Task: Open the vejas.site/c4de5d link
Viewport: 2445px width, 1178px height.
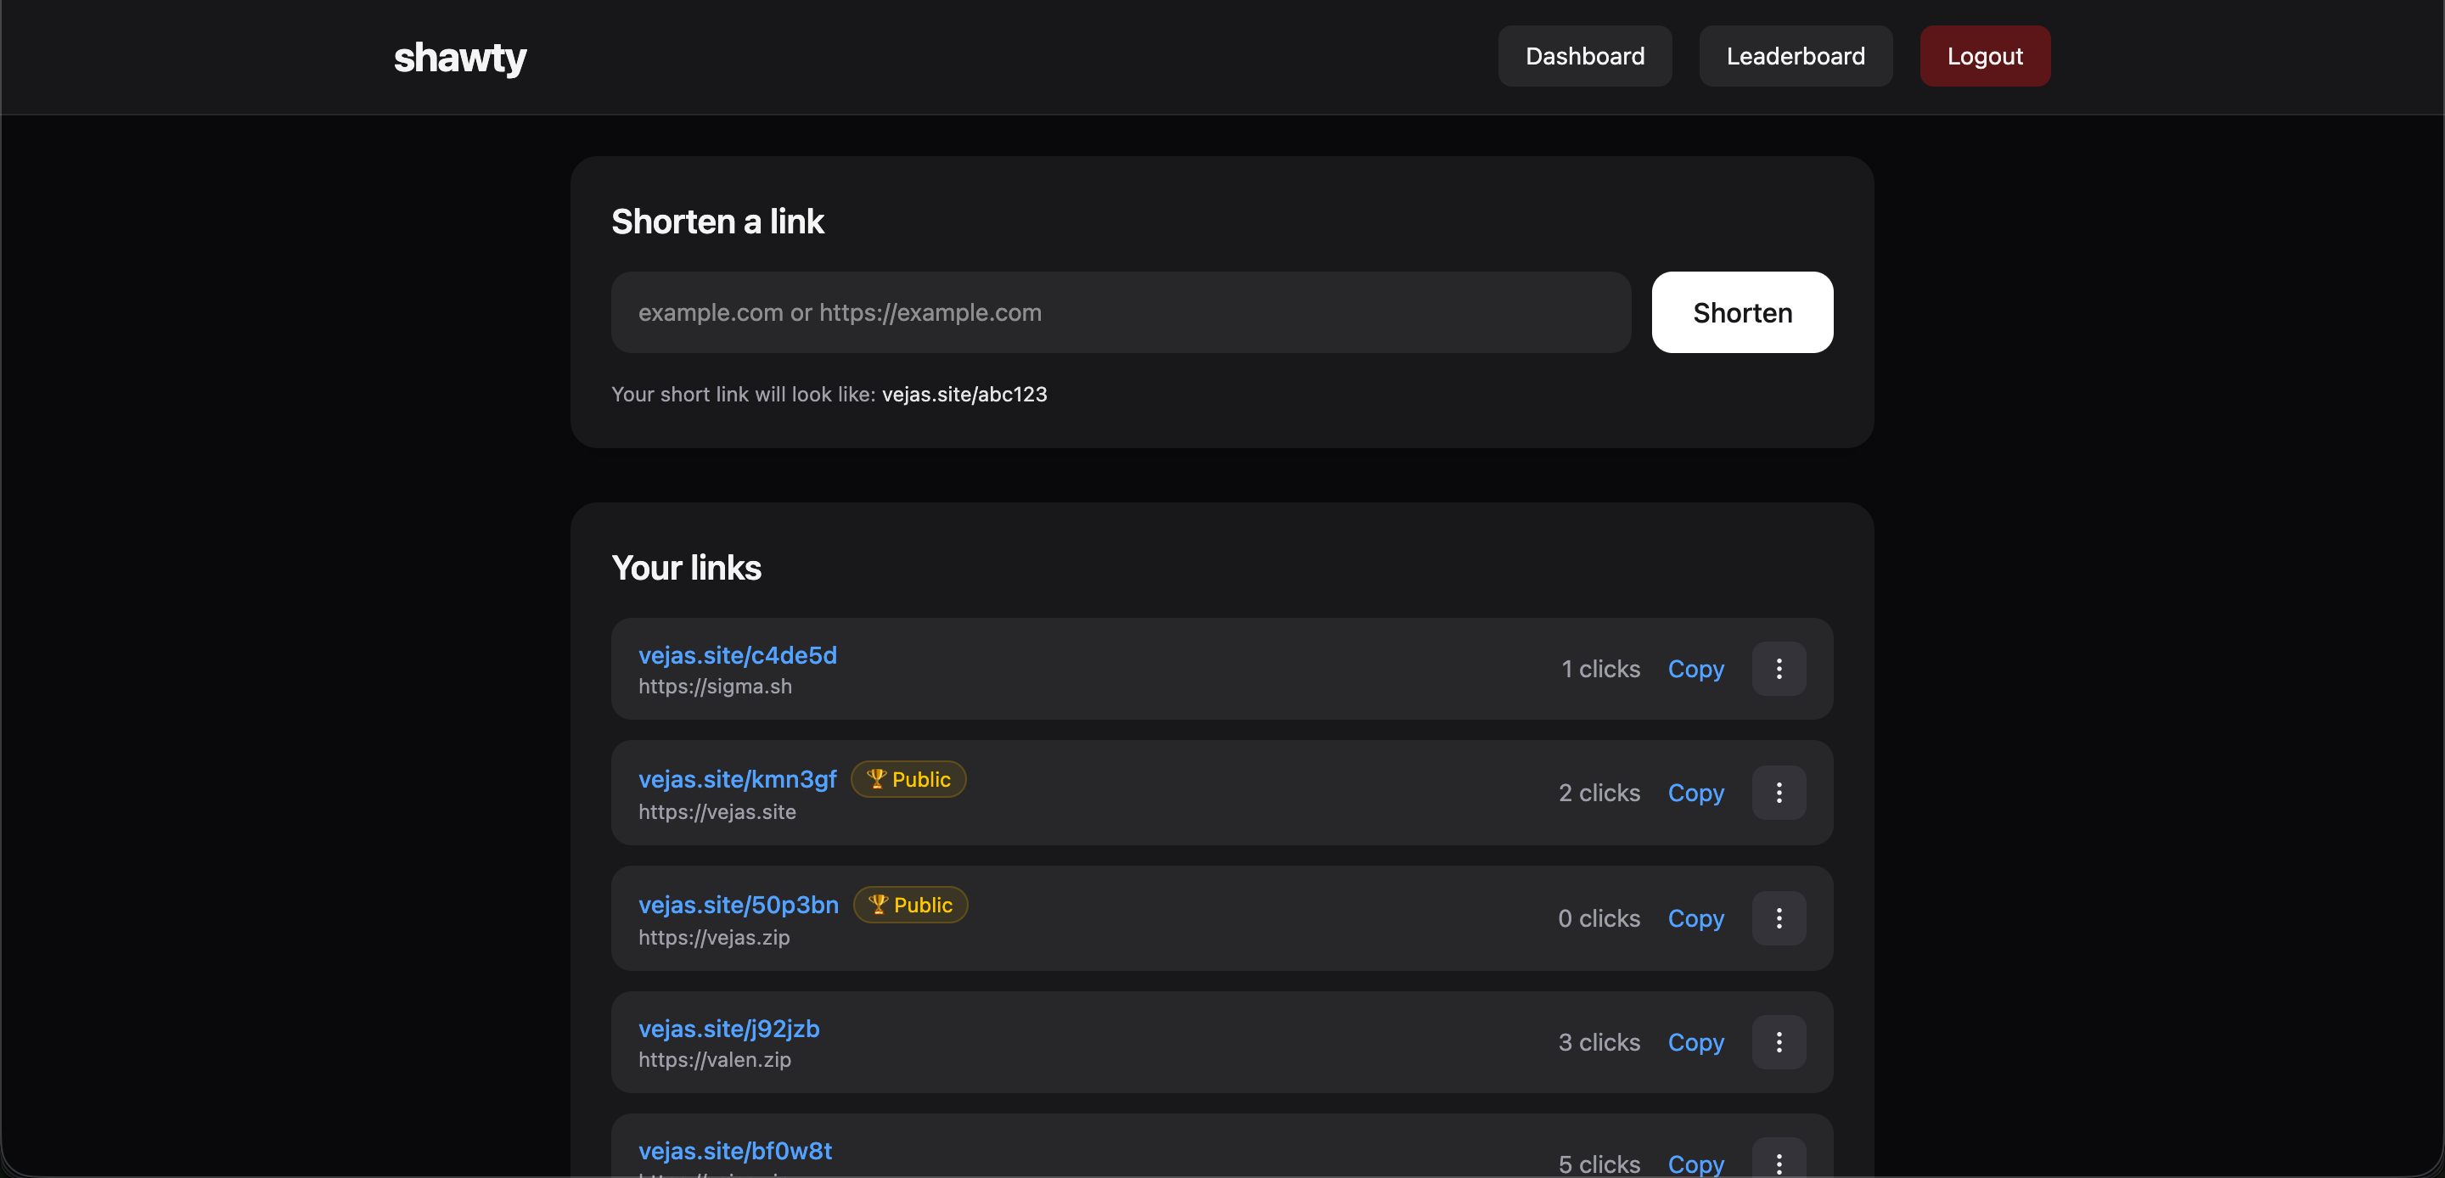Action: [738, 655]
